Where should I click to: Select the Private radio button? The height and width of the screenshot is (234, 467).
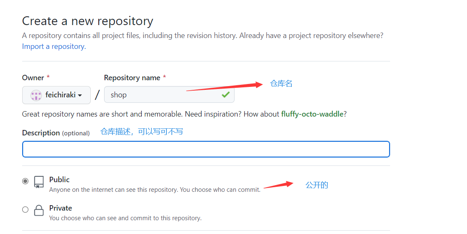point(26,210)
